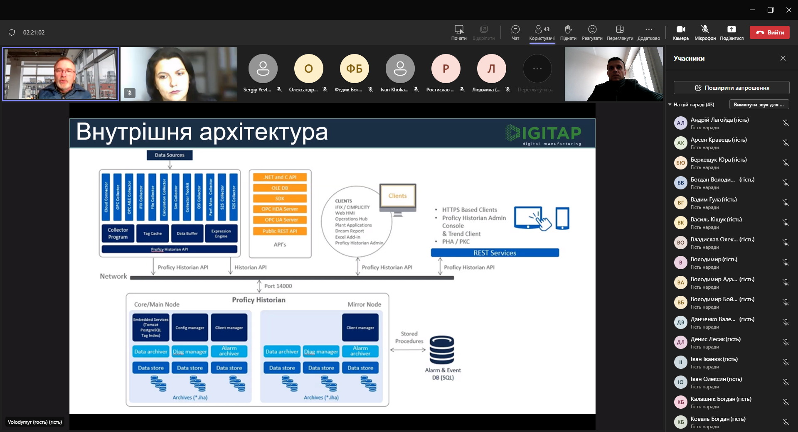Screen dimensions: 798x432
Task: Open Переглянути view options
Action: [620, 32]
